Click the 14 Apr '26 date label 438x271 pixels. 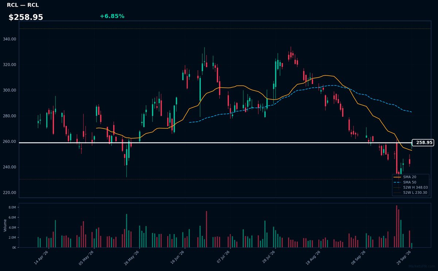tap(42, 257)
